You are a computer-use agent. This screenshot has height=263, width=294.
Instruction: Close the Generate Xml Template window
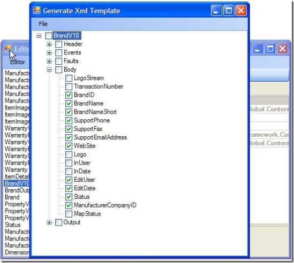[x=241, y=10]
